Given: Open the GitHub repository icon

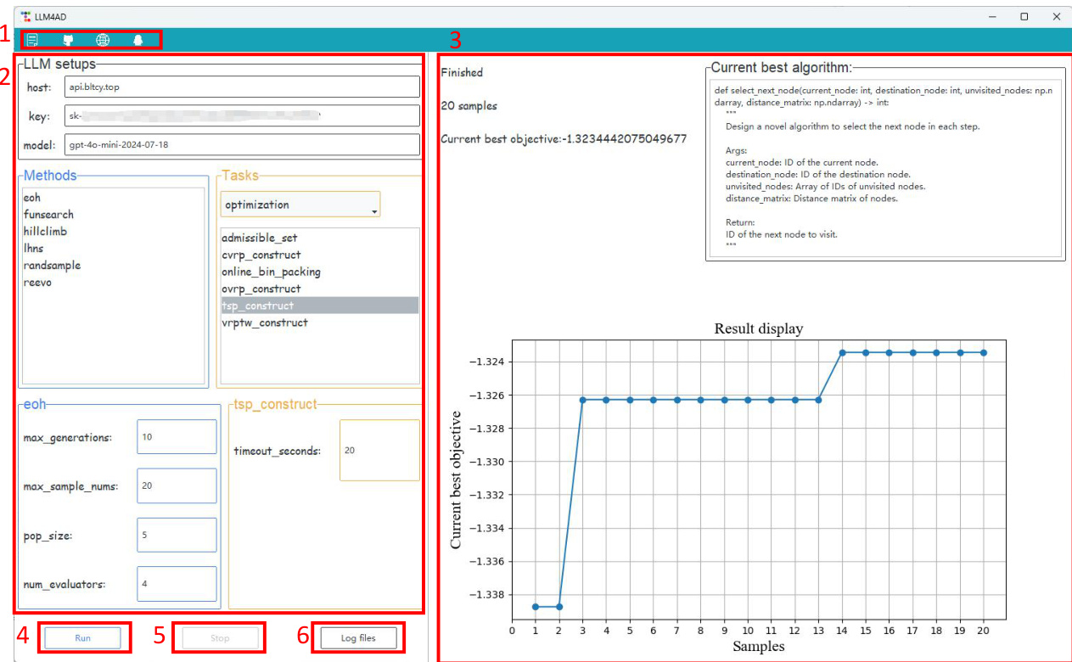Looking at the screenshot, I should tap(68, 40).
